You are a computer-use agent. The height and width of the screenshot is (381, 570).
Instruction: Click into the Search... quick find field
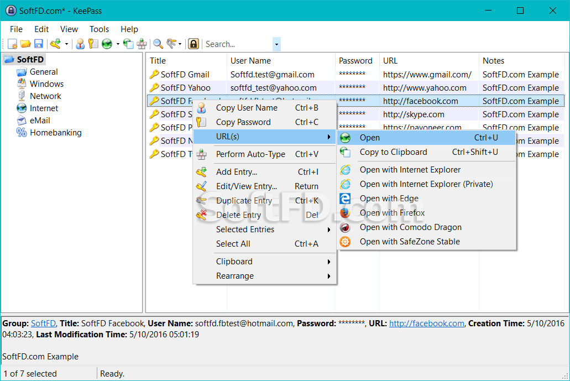(x=238, y=44)
